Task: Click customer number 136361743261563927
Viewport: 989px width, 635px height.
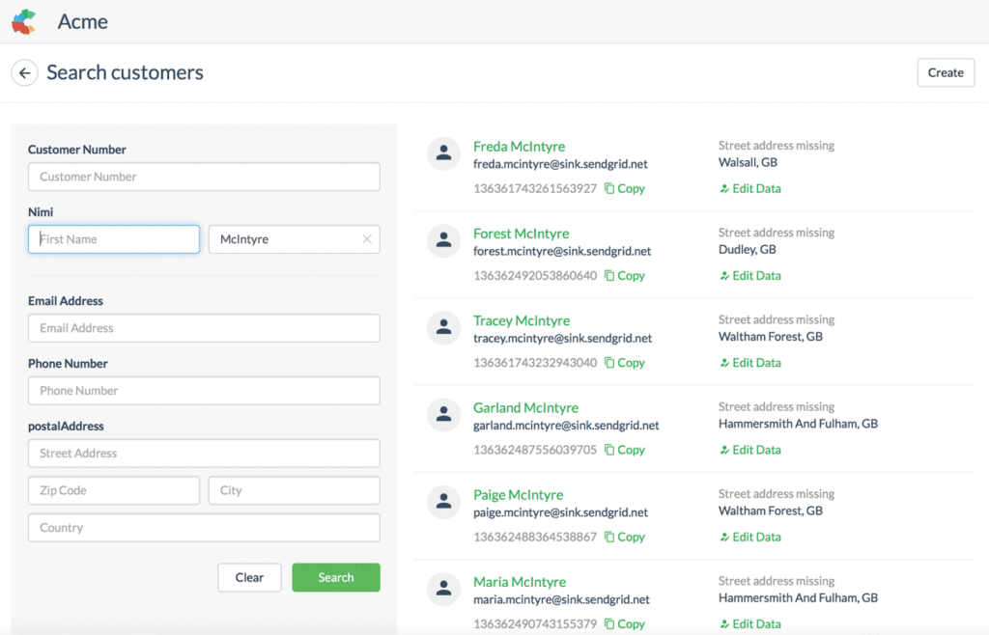Action: (535, 188)
